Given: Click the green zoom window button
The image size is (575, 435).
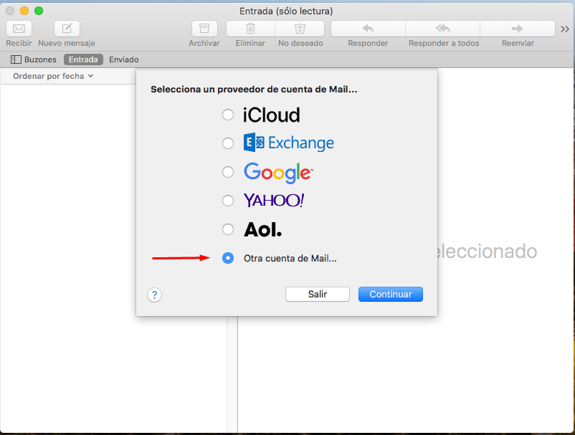Looking at the screenshot, I should click(x=39, y=11).
